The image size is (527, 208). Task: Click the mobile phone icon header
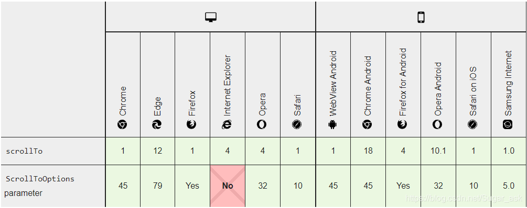pyautogui.click(x=421, y=17)
